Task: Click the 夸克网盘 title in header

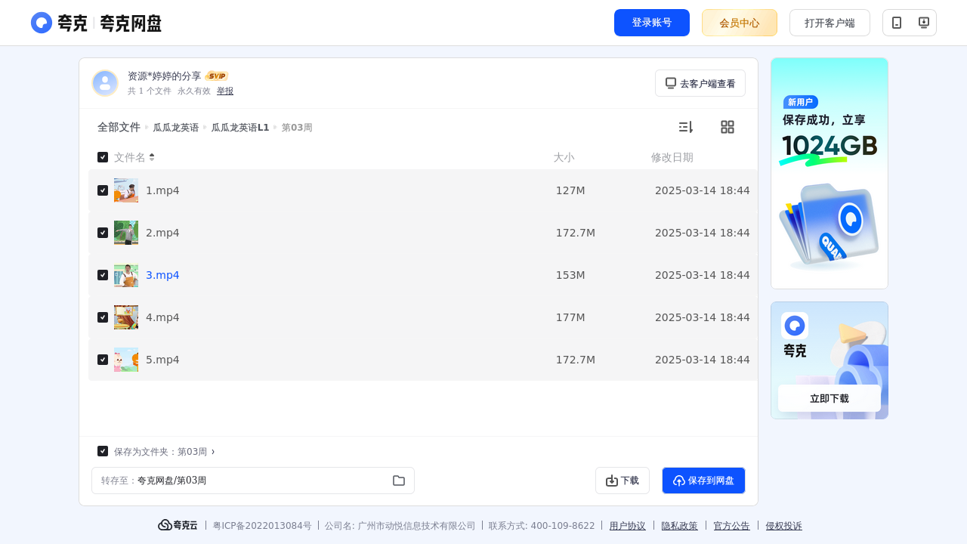Action: point(131,23)
